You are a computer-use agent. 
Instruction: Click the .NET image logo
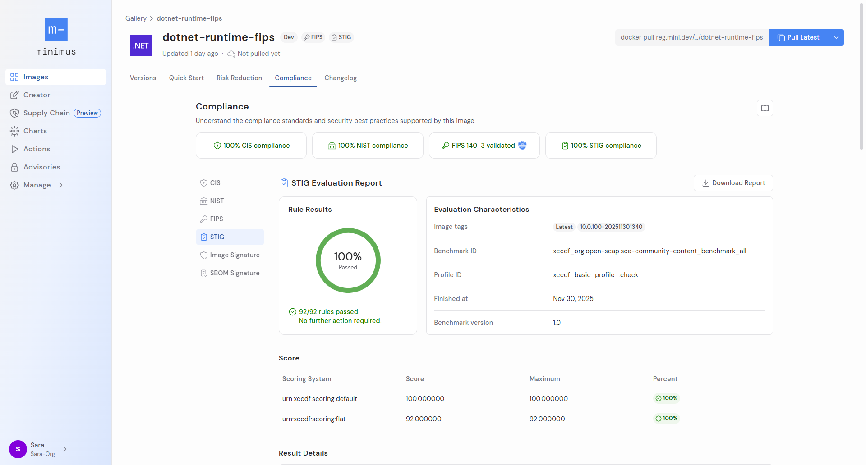click(x=141, y=46)
